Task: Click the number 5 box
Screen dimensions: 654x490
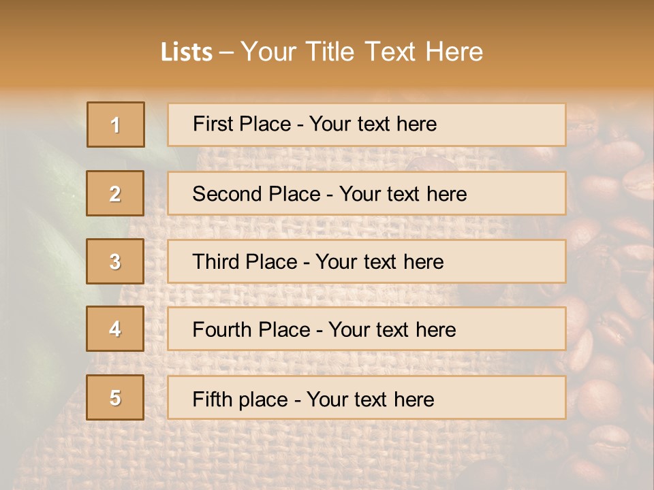Action: pyautogui.click(x=116, y=397)
